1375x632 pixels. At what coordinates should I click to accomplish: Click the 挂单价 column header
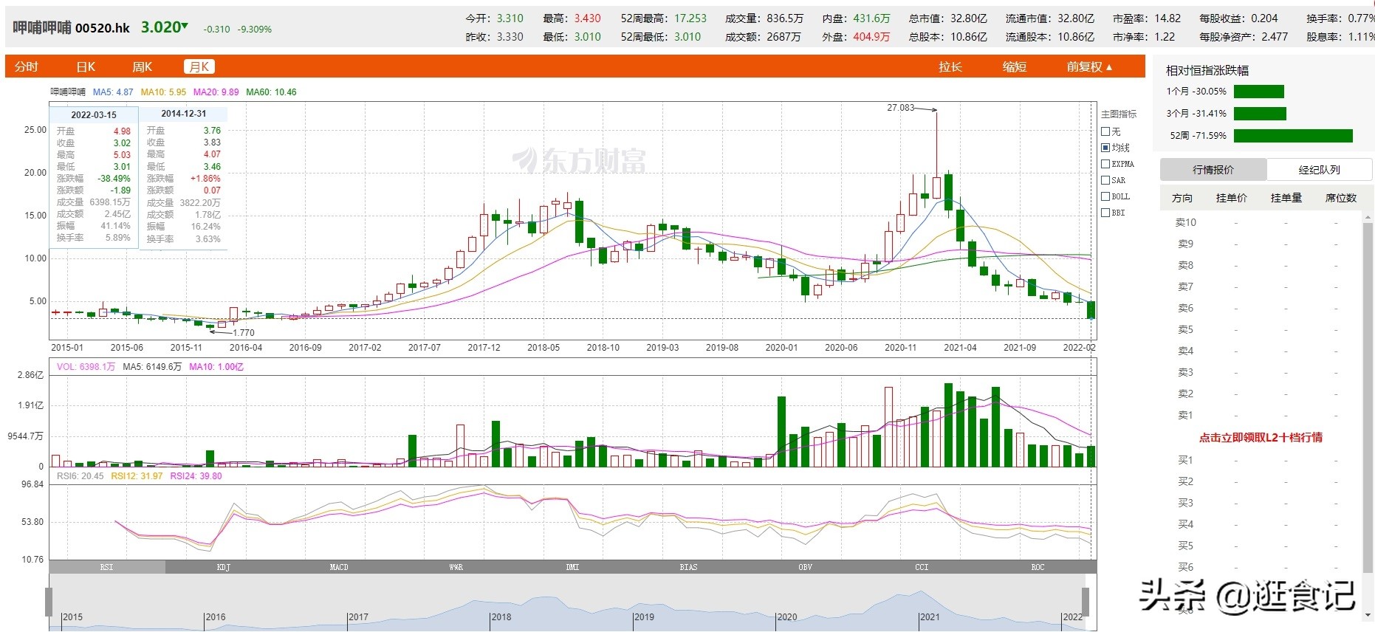click(1232, 198)
